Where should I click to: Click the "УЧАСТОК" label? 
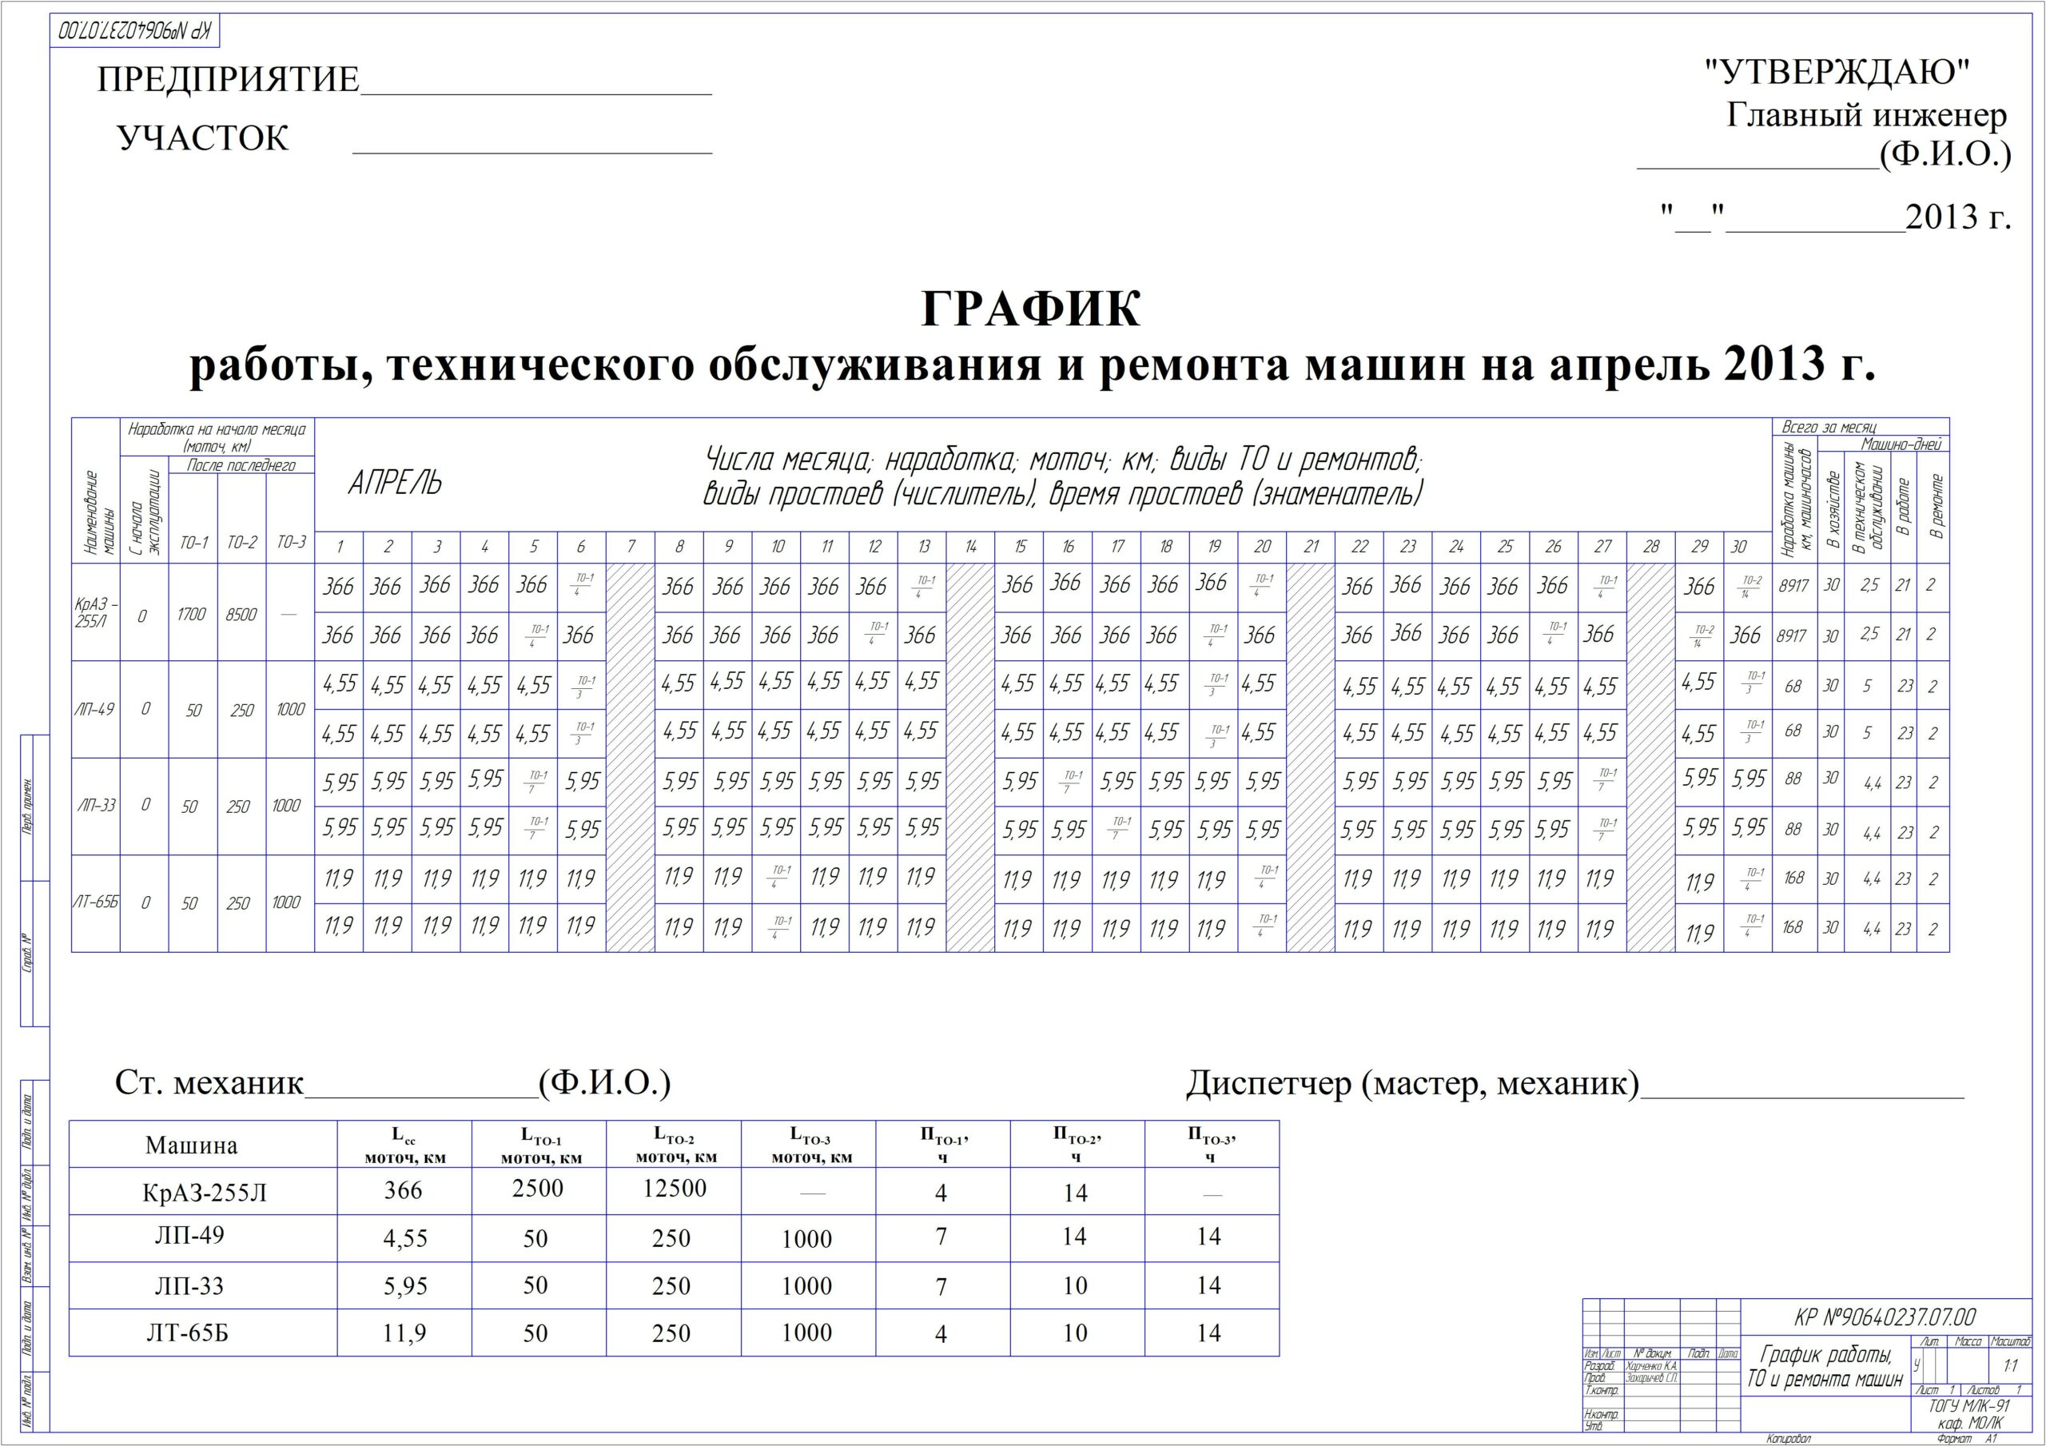pyautogui.click(x=203, y=139)
